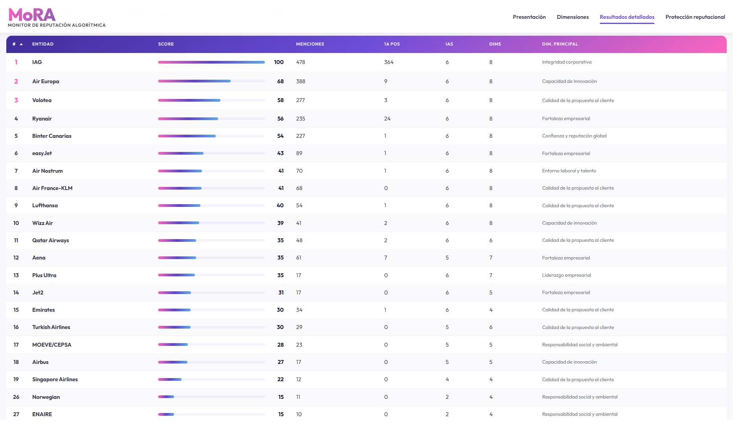This screenshot has height=424, width=737.
Task: Click easyJet's score value 43
Action: 280,154
